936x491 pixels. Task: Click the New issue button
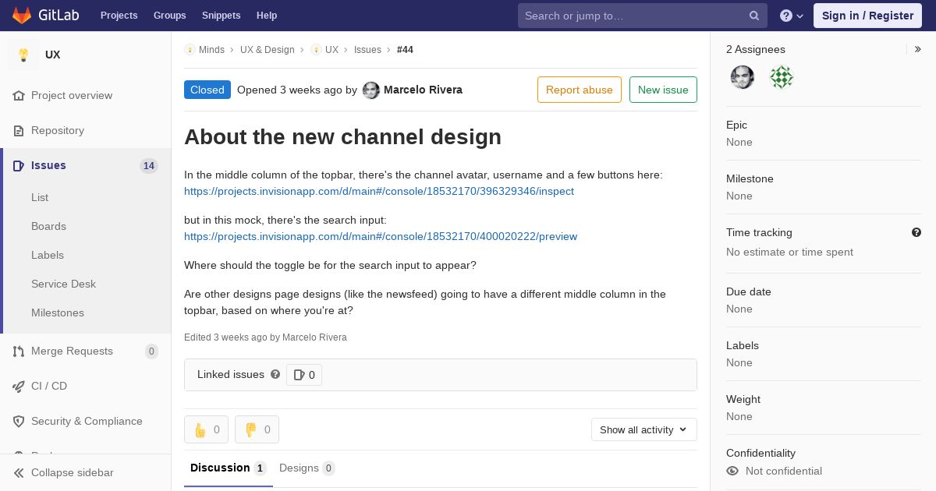coord(663,90)
